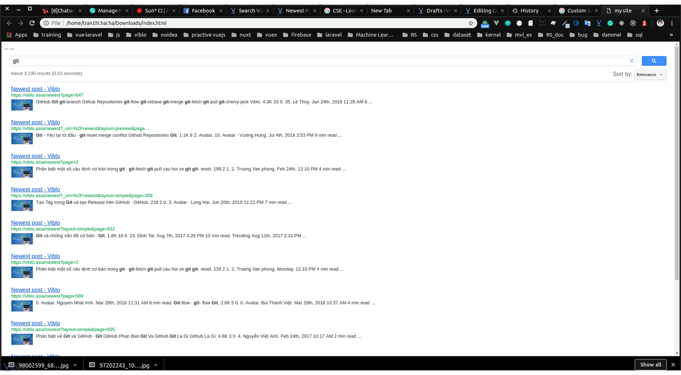Reload the page with the refresh icon
The width and height of the screenshot is (681, 375).
tap(32, 23)
